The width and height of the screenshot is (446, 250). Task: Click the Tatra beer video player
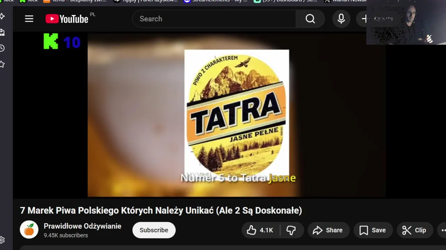point(236,115)
